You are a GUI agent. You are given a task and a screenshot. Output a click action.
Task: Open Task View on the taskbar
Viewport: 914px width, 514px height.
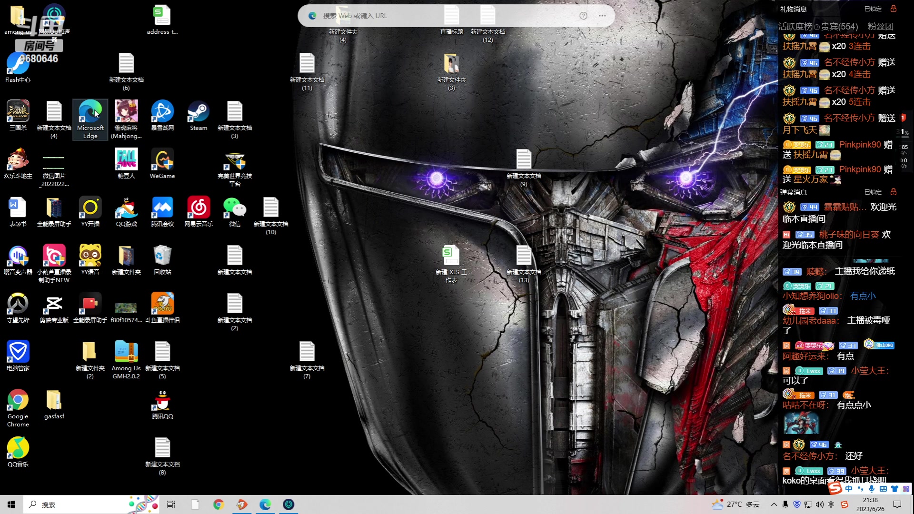pyautogui.click(x=171, y=504)
